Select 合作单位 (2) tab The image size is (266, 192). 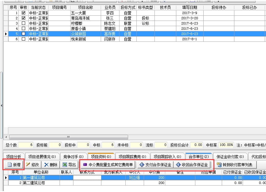(199, 157)
